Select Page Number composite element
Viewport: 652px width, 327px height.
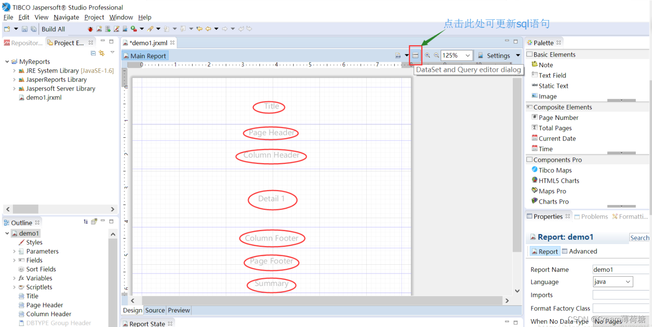pos(555,117)
